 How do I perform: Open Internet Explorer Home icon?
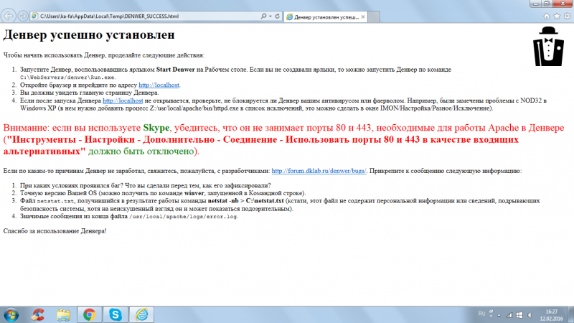point(547,15)
